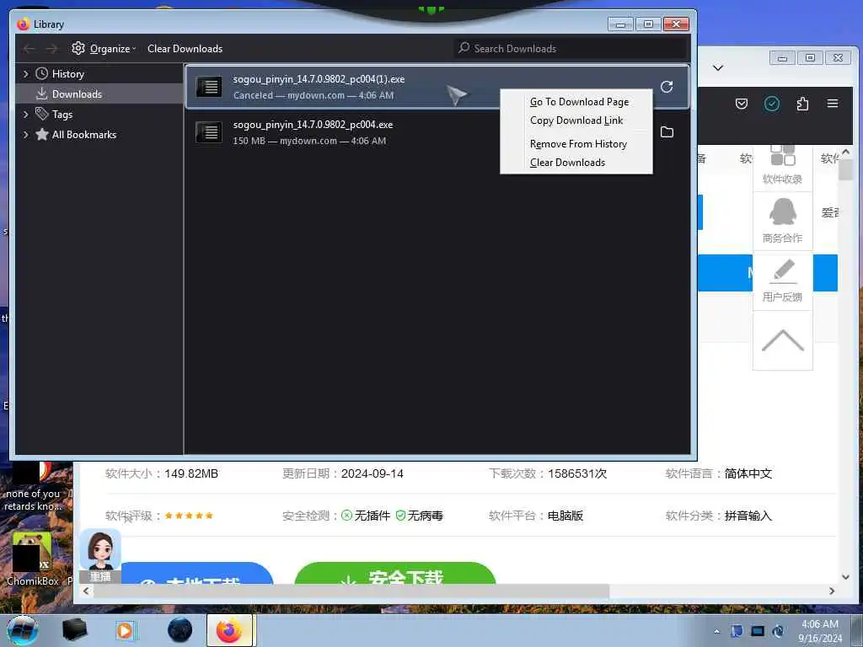Viewport: 863px width, 647px height.
Task: Click the webpage vertical scrollbar down arrow
Action: coord(845,576)
